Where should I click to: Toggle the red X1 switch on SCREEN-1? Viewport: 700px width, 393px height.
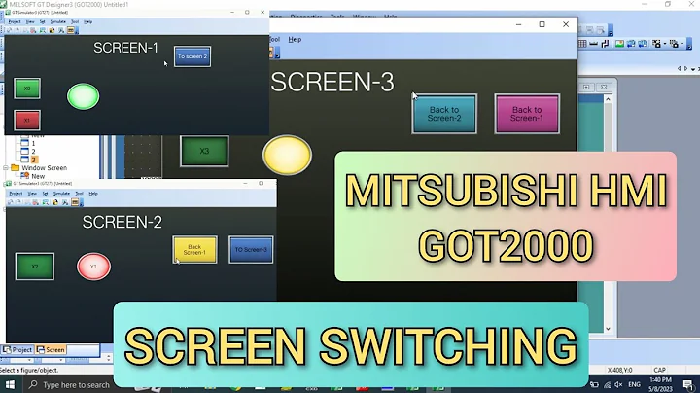[x=27, y=120]
